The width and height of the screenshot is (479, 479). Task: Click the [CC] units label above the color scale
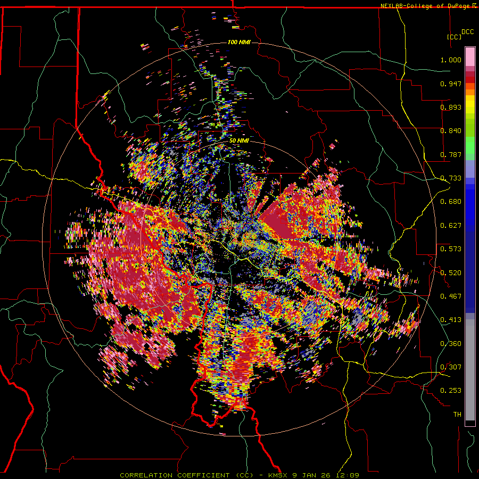pyautogui.click(x=454, y=37)
